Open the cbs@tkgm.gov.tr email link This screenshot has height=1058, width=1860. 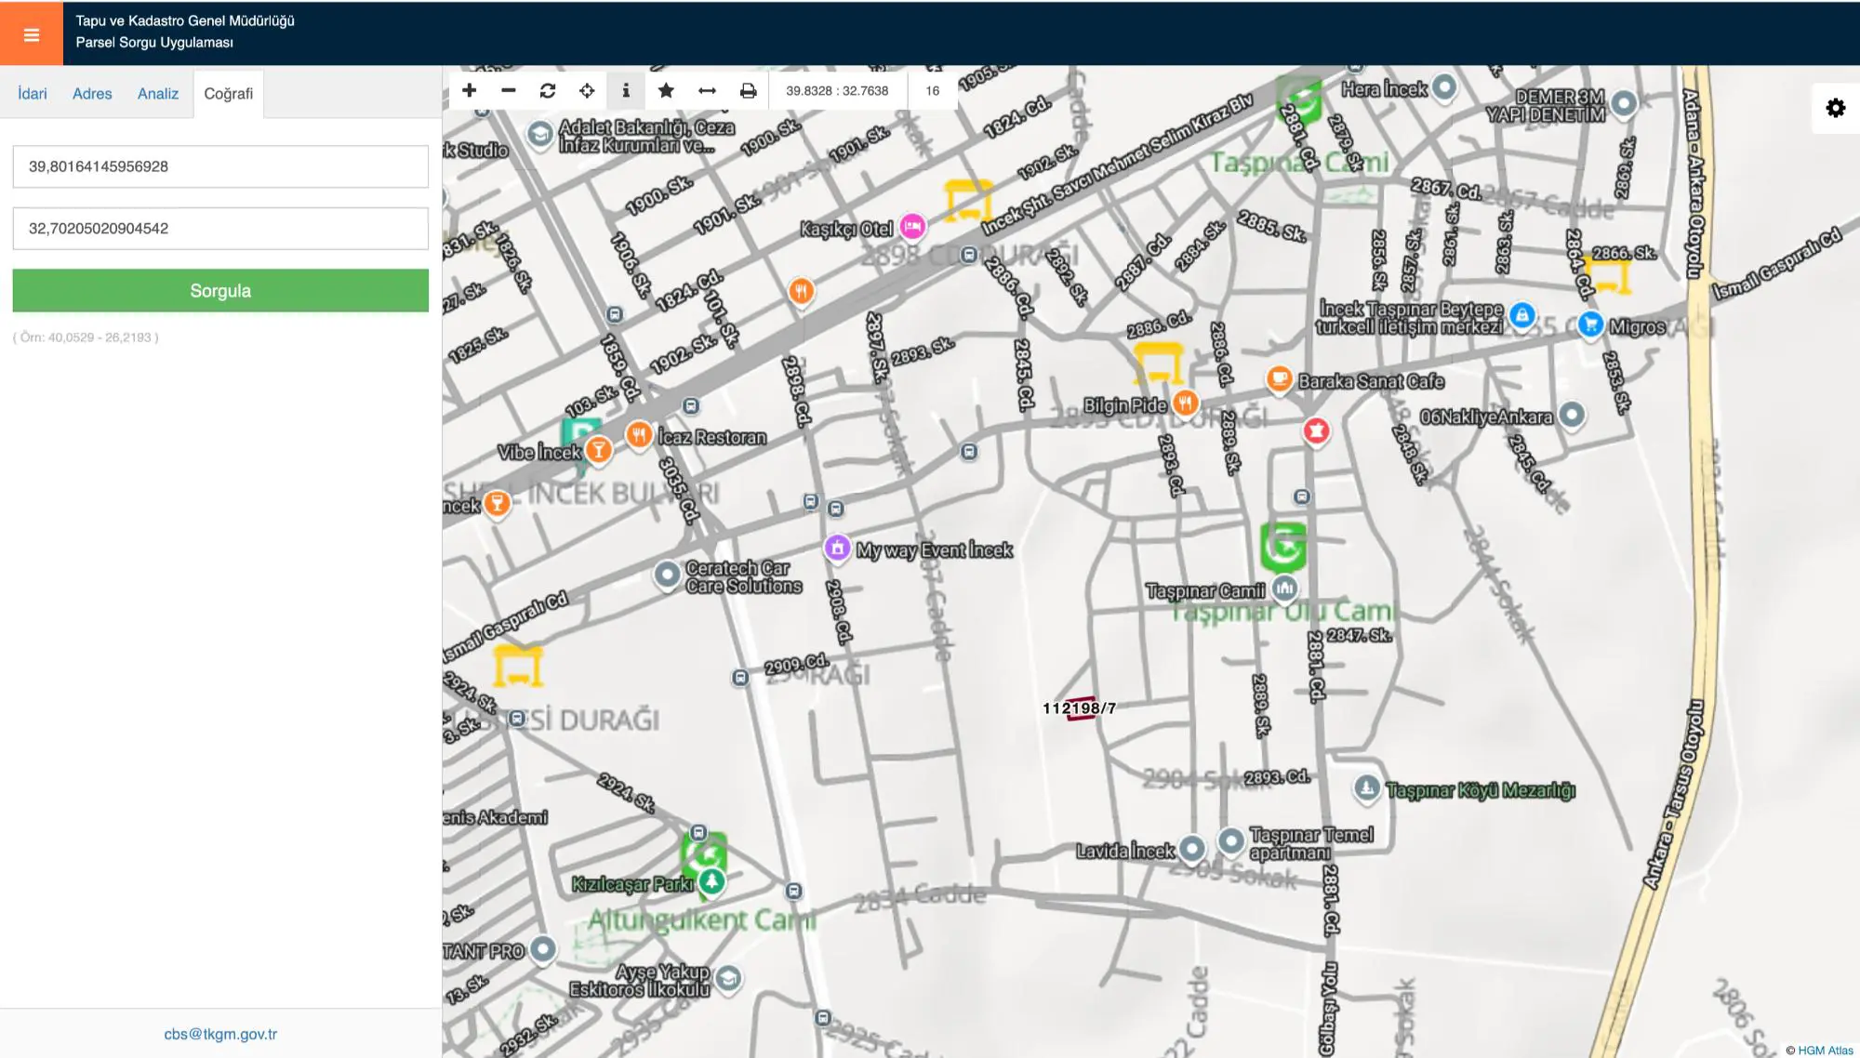pos(220,1034)
